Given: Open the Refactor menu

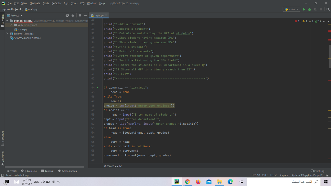Looking at the screenshot, I should (x=56, y=3).
